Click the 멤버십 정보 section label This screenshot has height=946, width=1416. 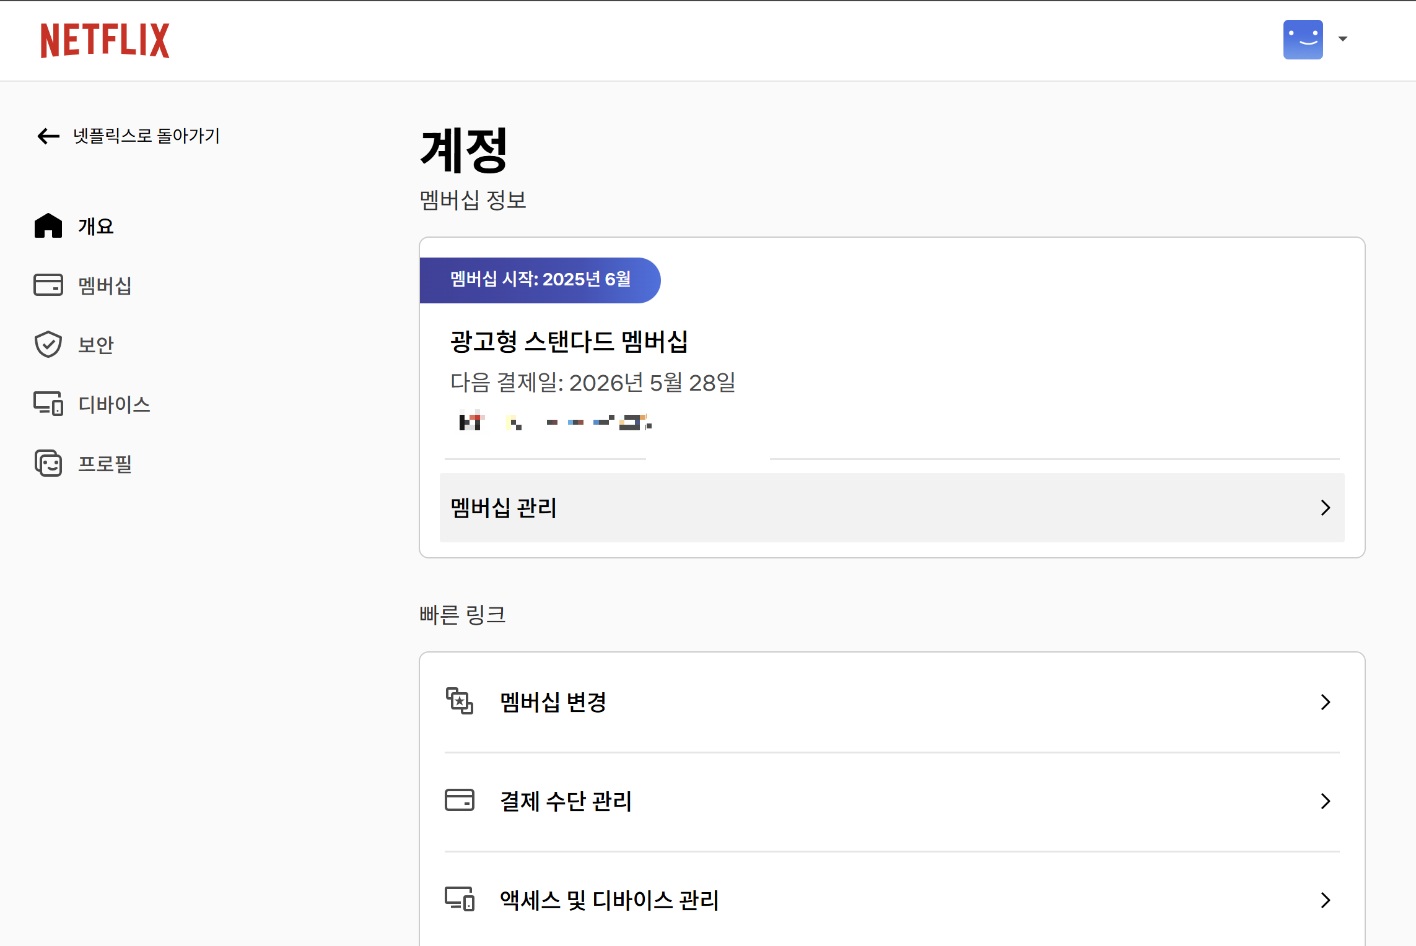point(473,200)
